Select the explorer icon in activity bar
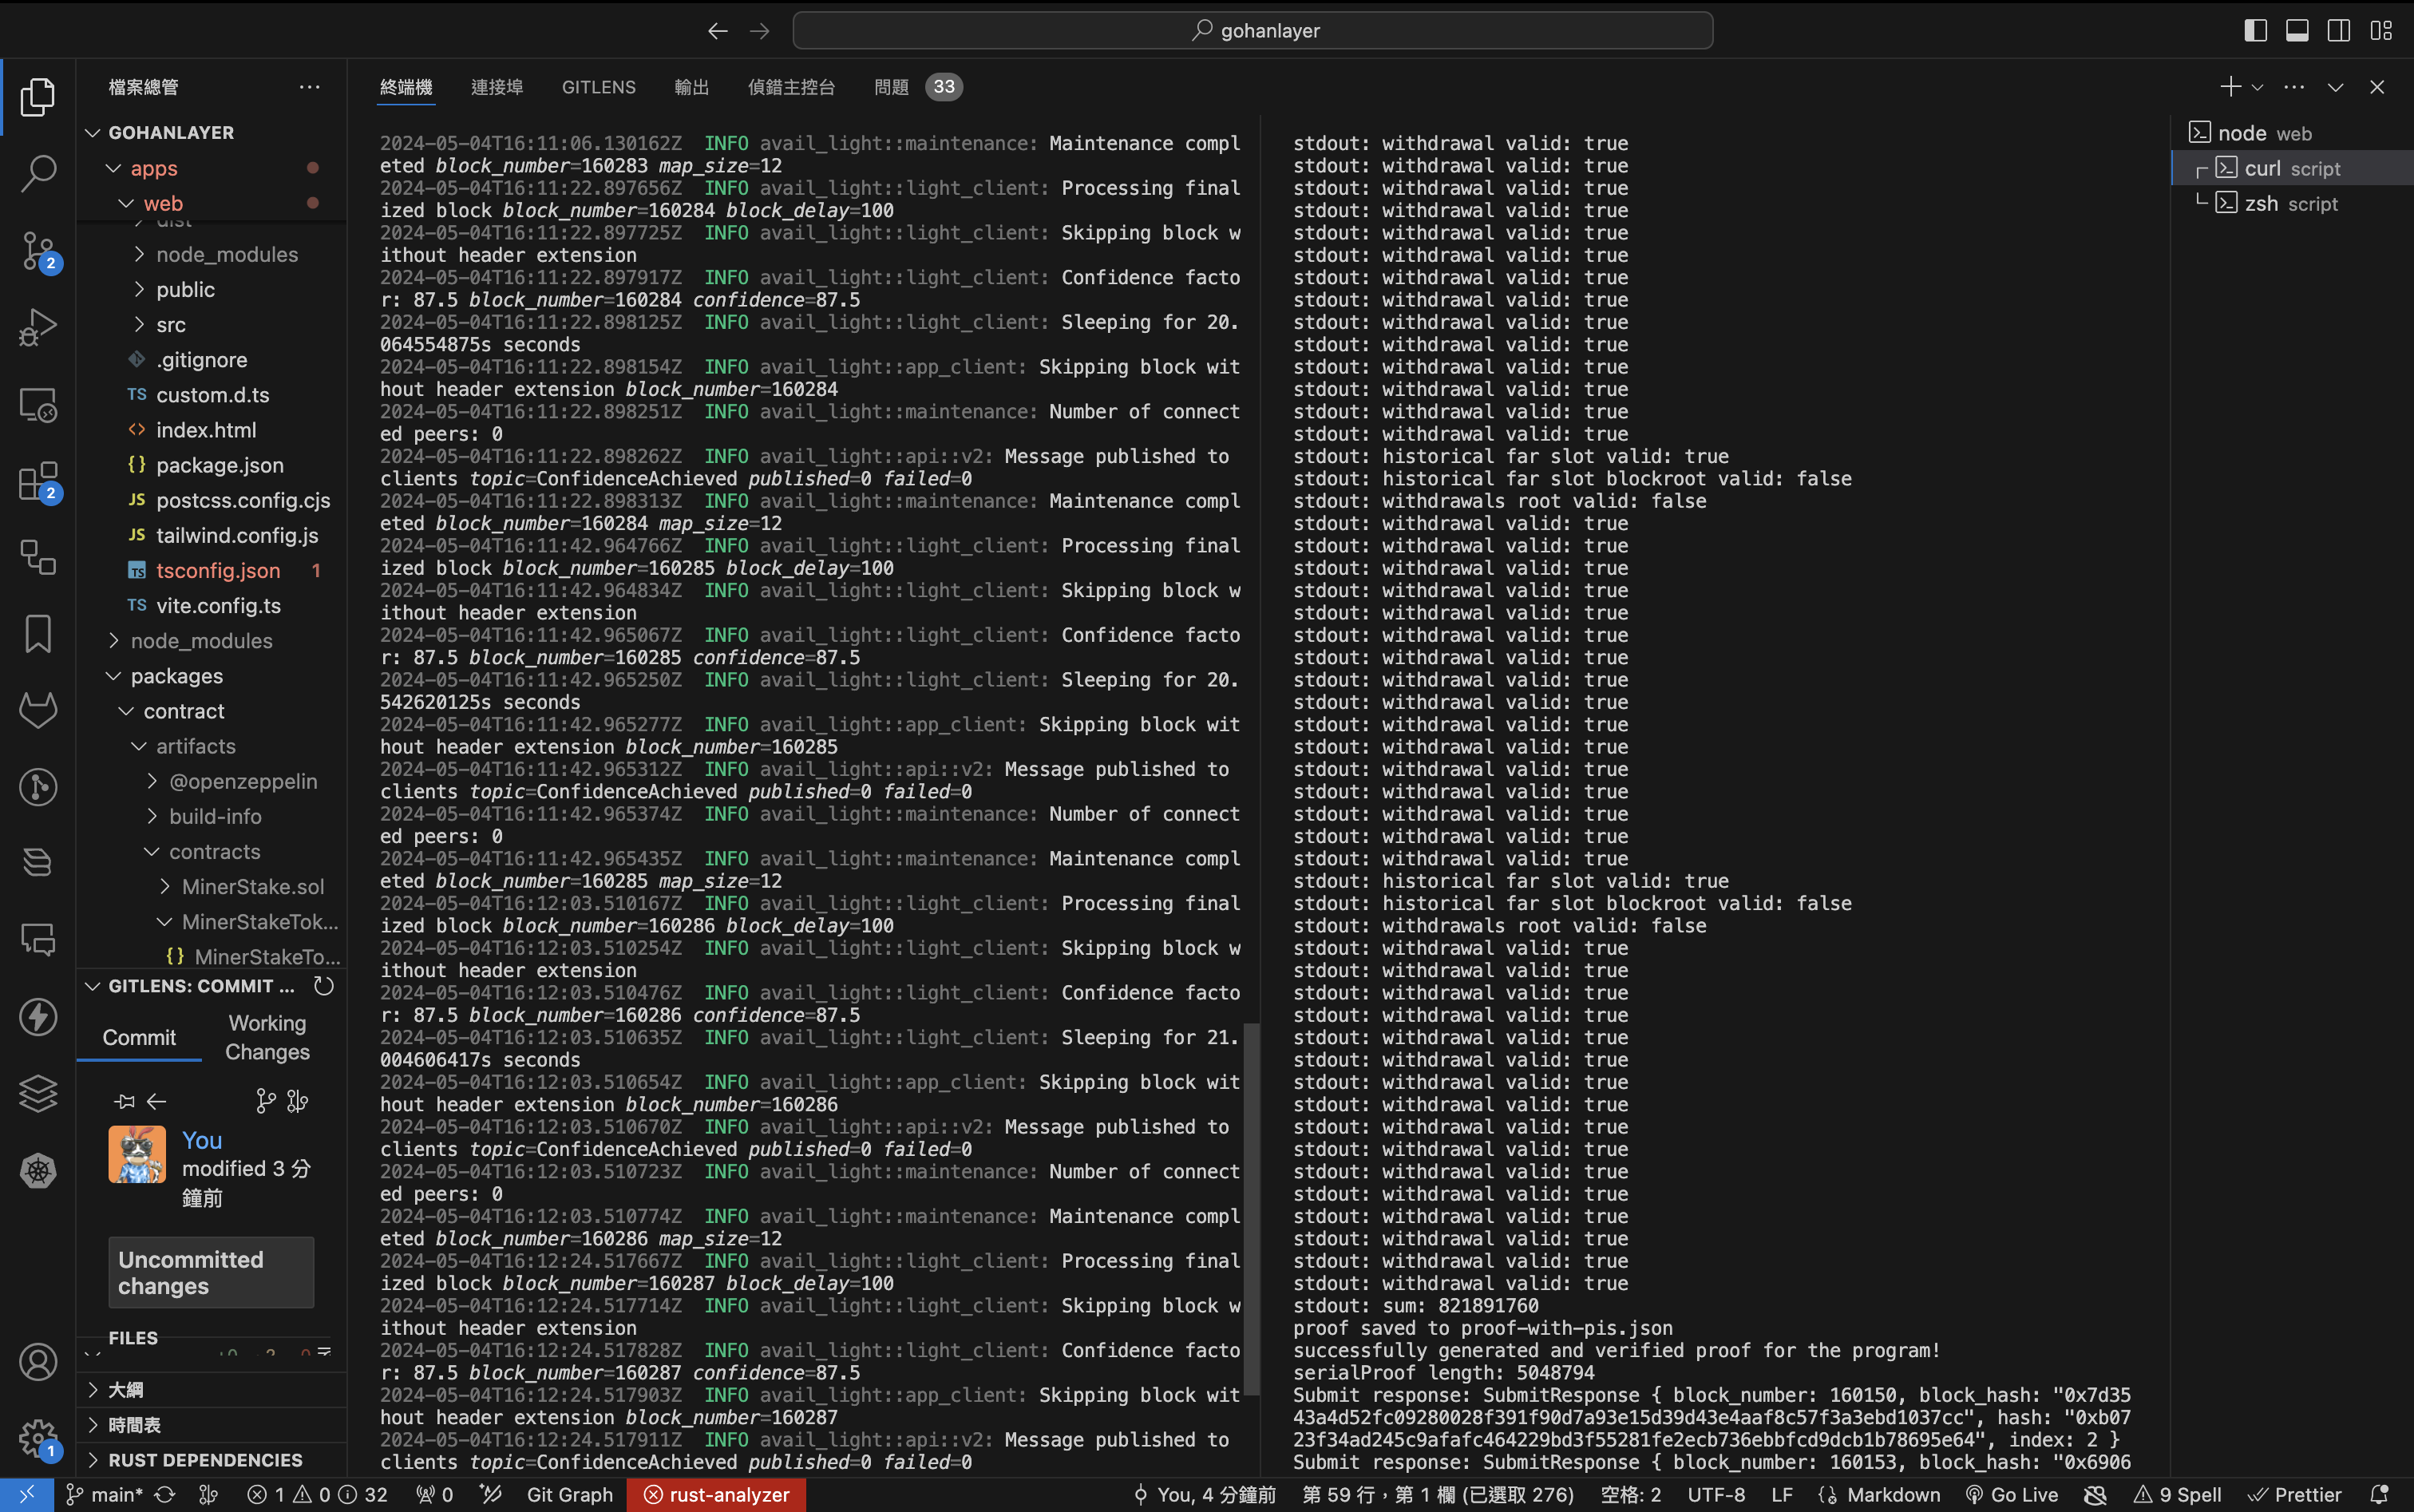2414x1512 pixels. [x=38, y=96]
